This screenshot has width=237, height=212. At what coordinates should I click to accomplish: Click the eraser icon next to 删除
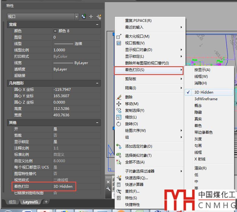(x=119, y=97)
